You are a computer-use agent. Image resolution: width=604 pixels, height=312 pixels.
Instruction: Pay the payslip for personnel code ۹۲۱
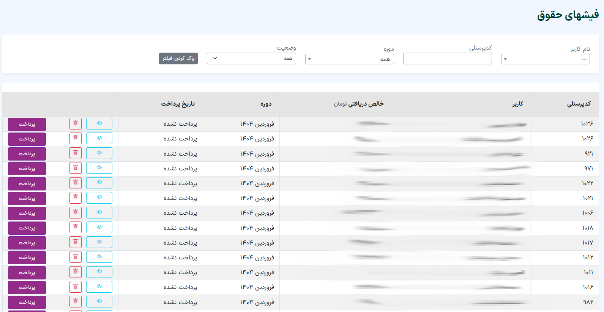27,154
